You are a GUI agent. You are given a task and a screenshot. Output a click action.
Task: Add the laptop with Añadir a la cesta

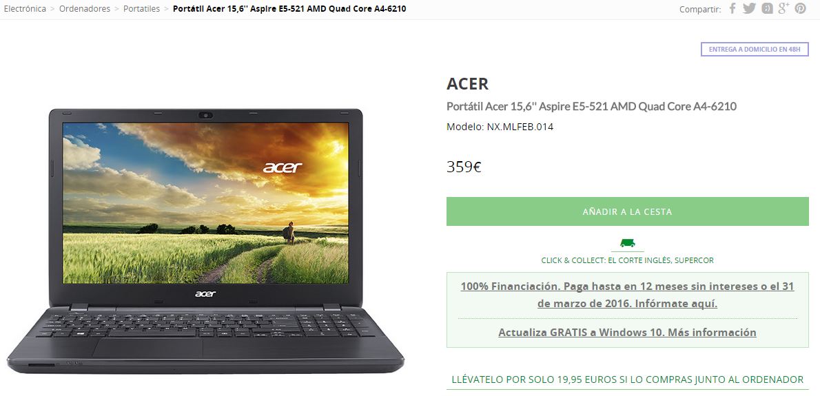[x=628, y=211]
